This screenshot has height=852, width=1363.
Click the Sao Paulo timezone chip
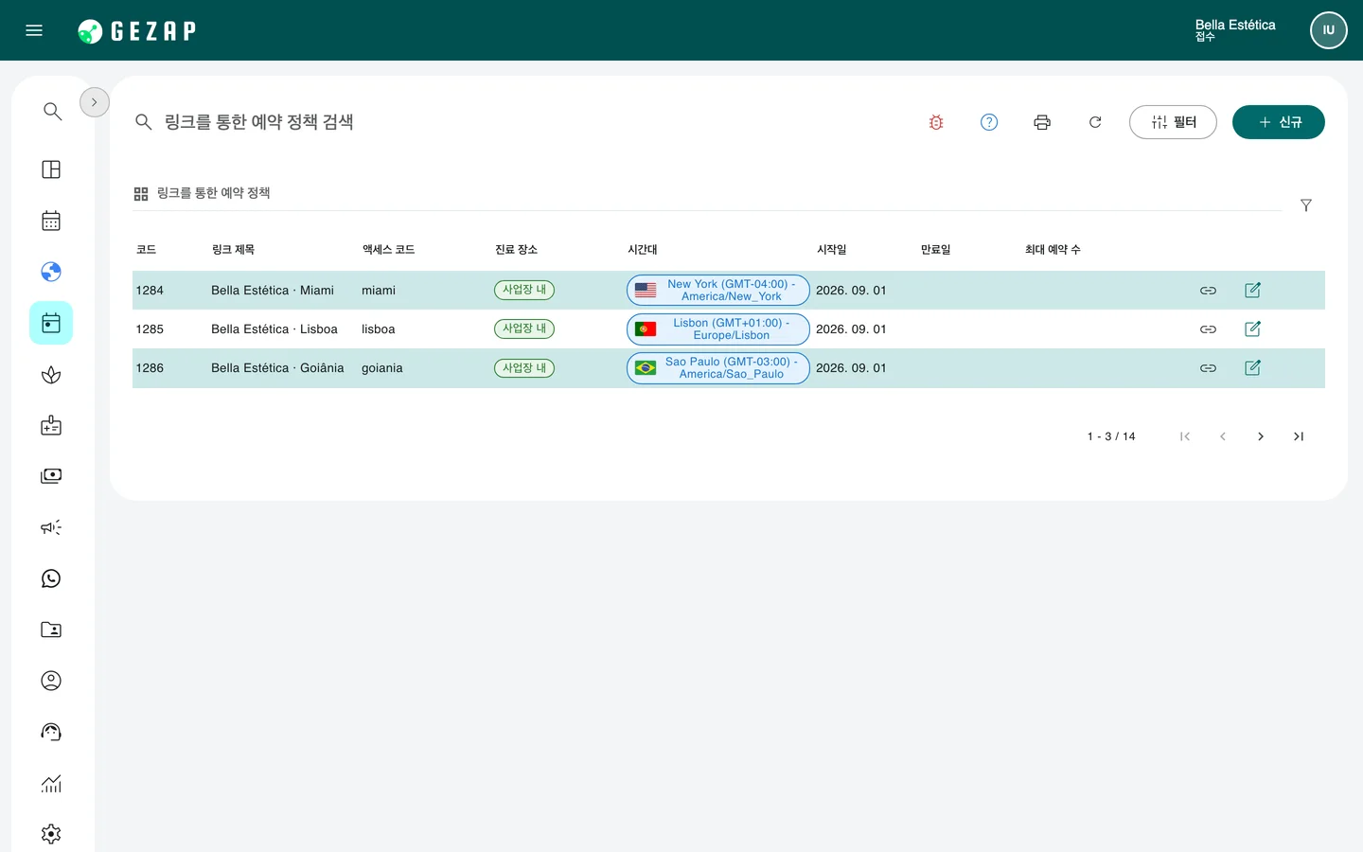click(x=718, y=368)
